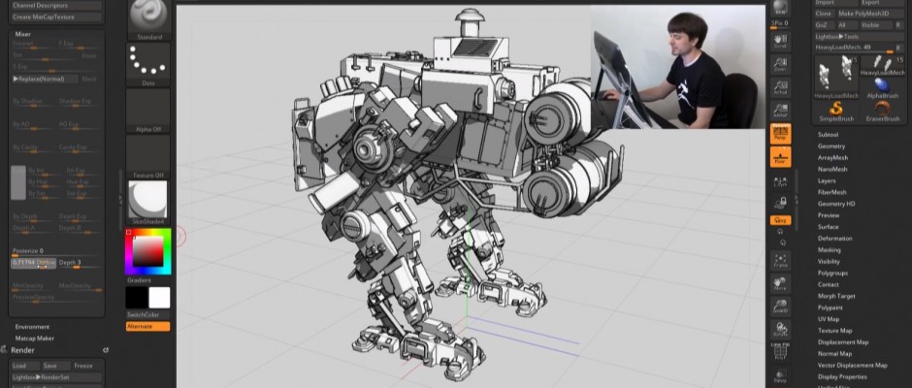Expand the Deformation section
This screenshot has width=912, height=388.
[834, 238]
